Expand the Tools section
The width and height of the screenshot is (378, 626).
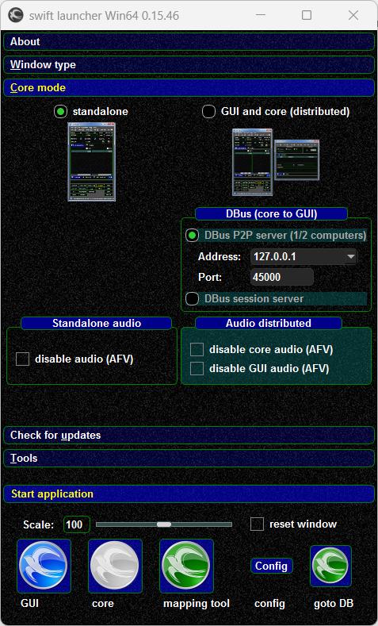pos(189,459)
